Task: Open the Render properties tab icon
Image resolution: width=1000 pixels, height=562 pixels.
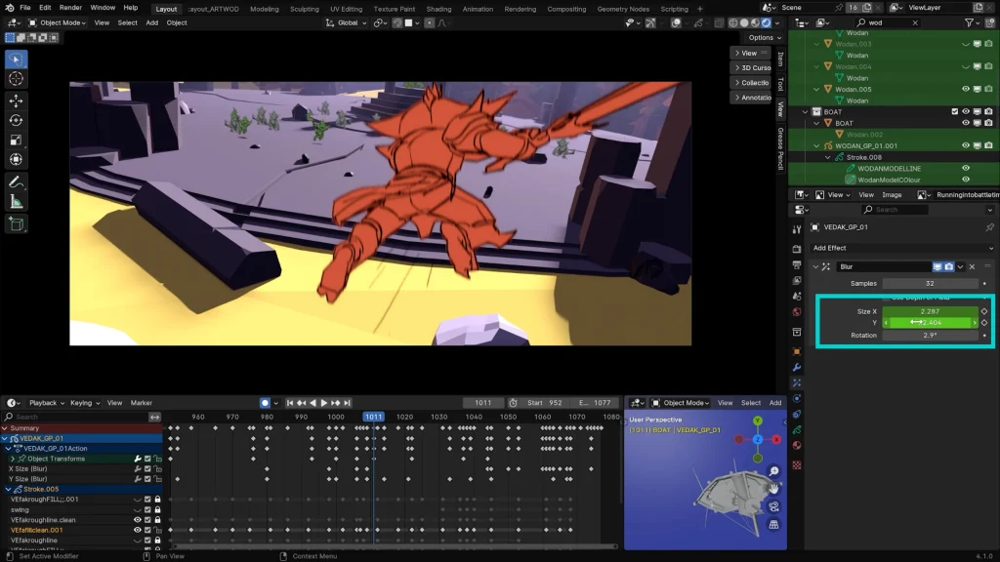Action: tap(797, 249)
